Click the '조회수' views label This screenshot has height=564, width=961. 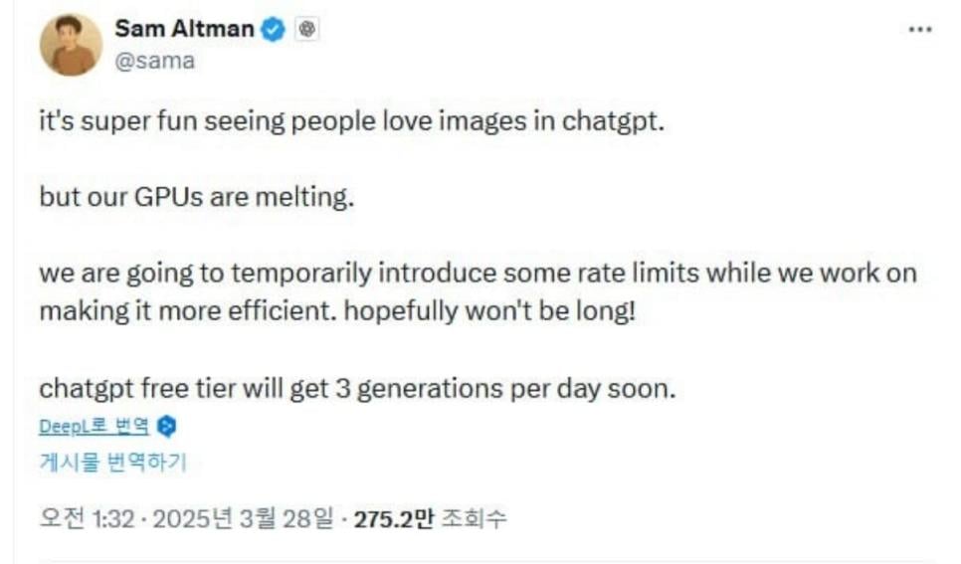[474, 518]
